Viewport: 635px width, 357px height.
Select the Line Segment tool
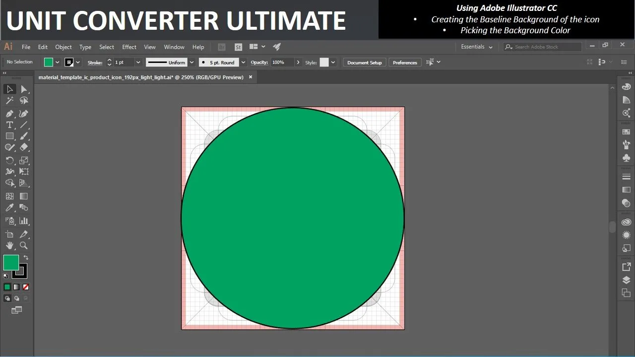point(23,125)
